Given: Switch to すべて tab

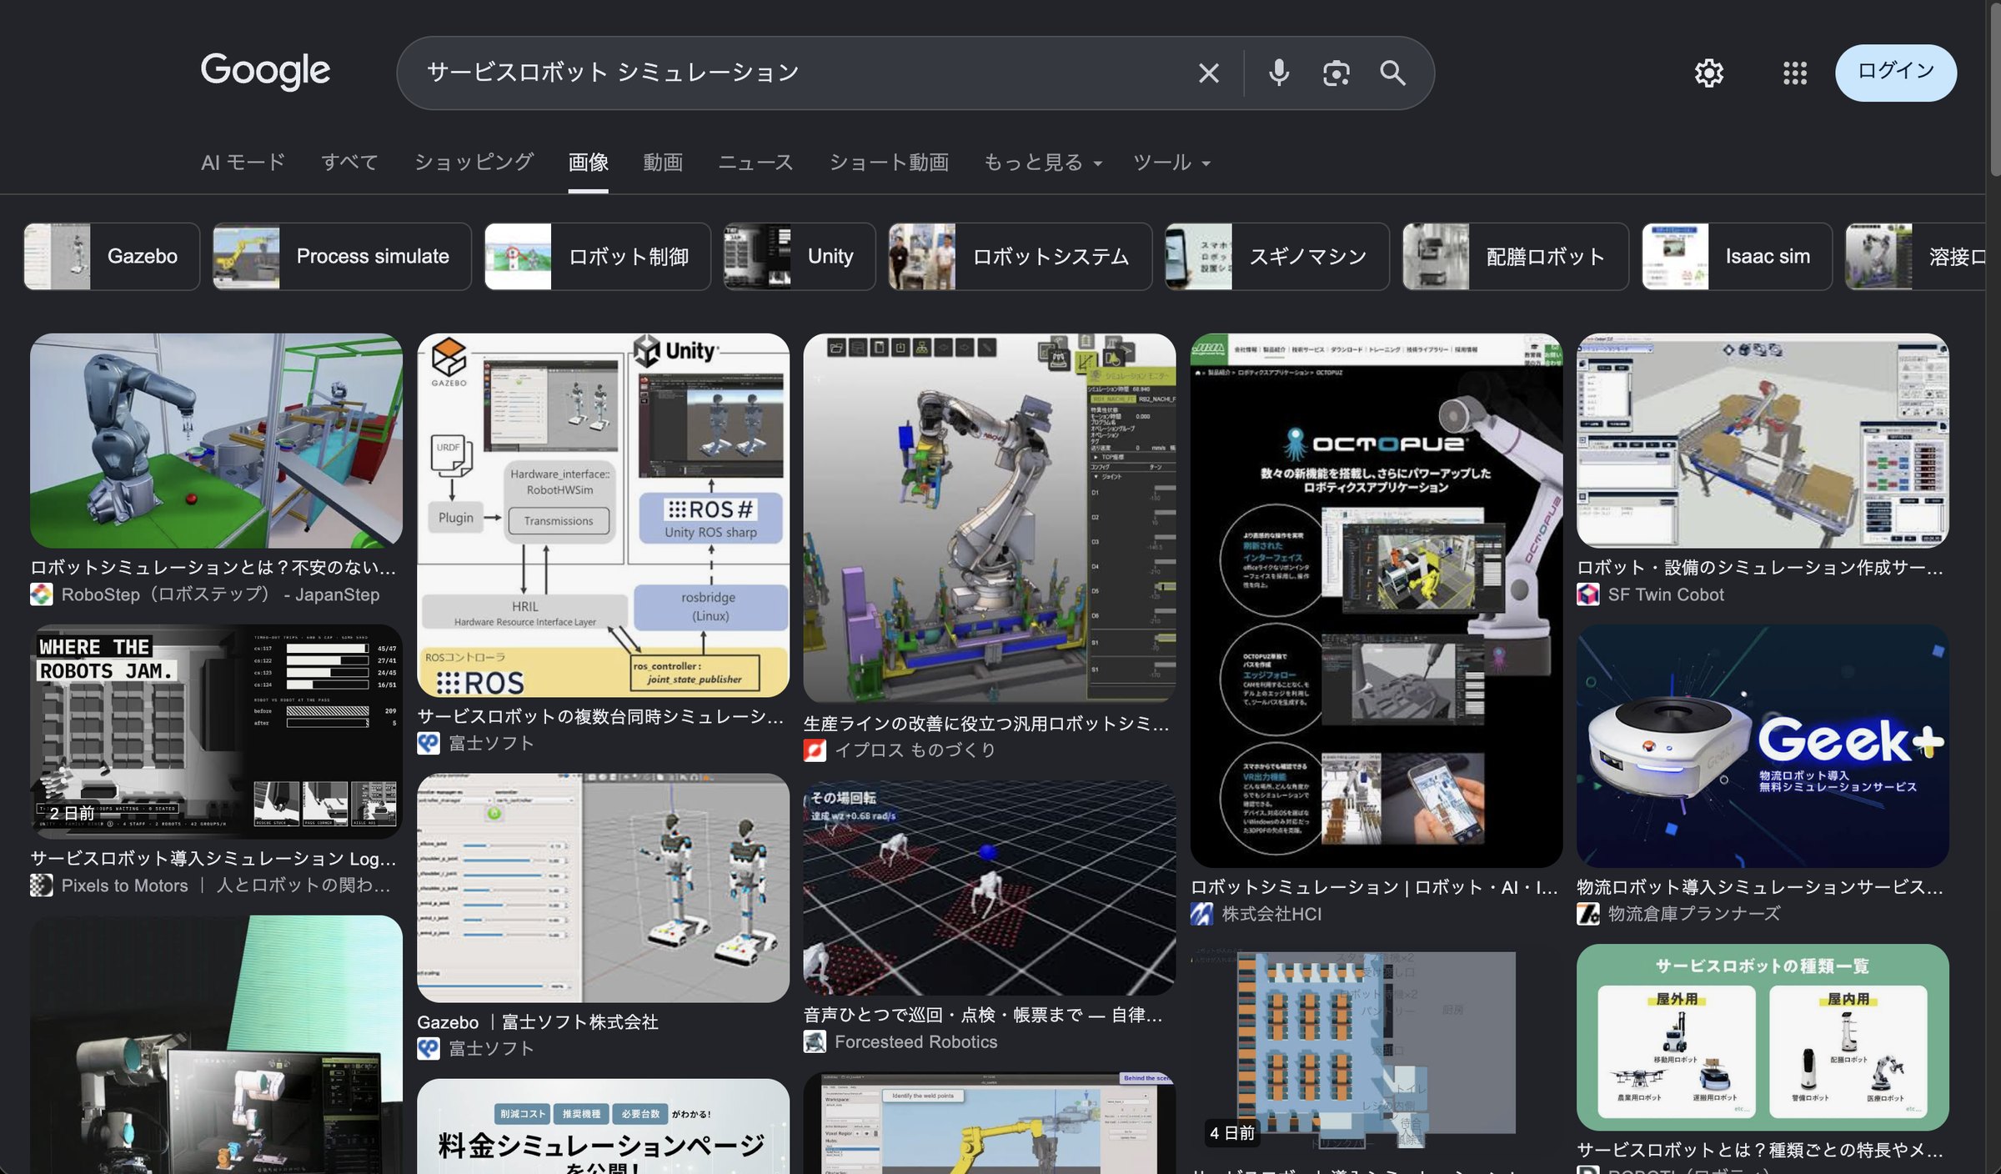Looking at the screenshot, I should [x=349, y=162].
